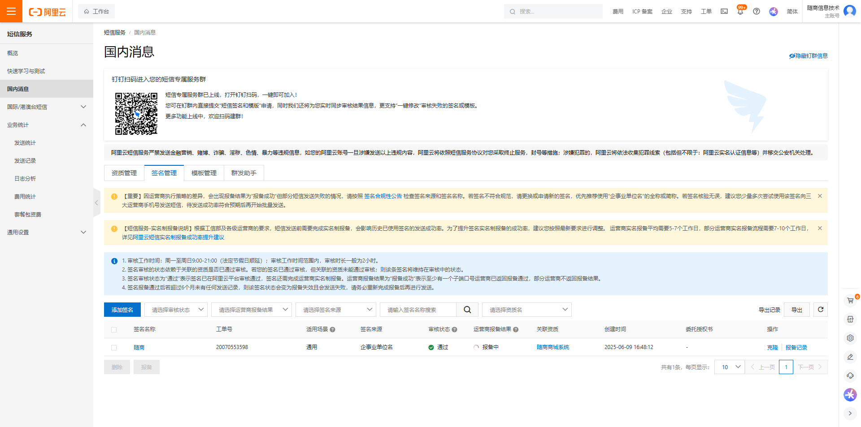
Task: Click the Alibaba Cloud logo
Action: (48, 12)
